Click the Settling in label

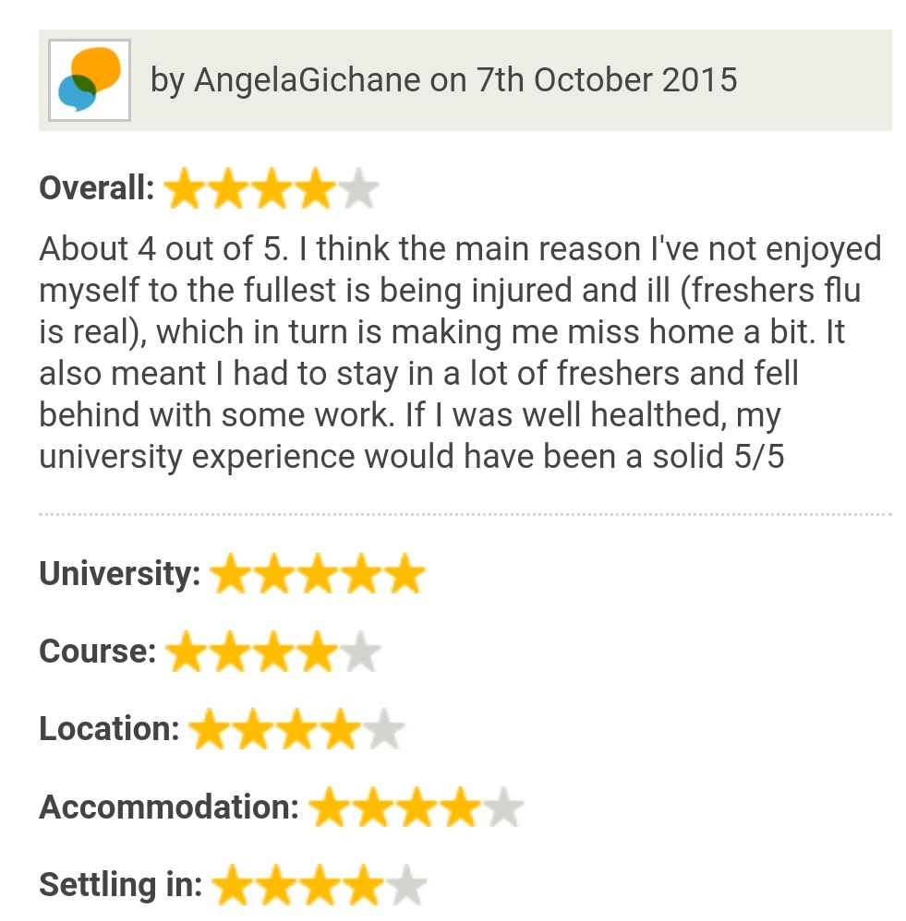121,885
